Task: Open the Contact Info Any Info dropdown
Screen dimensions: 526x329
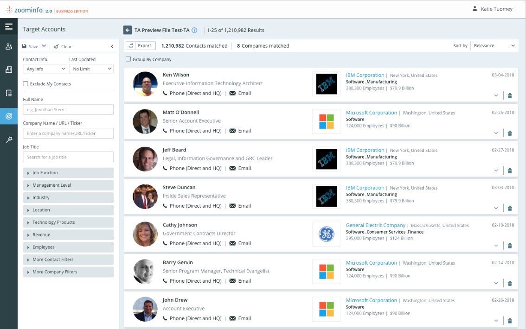Action: click(45, 69)
